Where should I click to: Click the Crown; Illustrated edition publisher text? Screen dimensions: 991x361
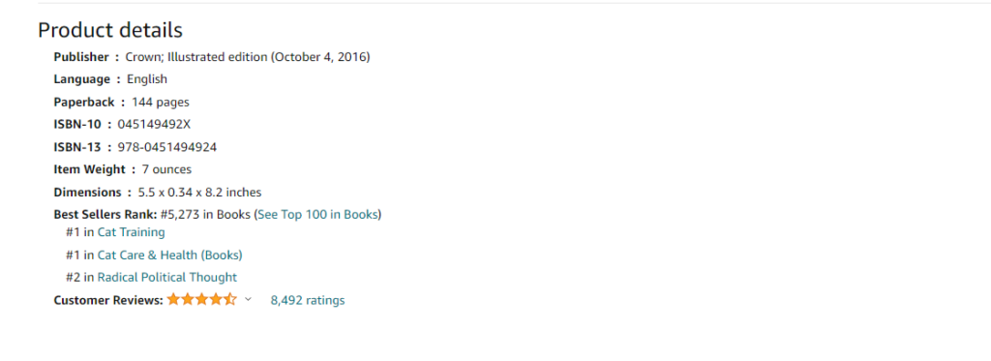pyautogui.click(x=248, y=57)
